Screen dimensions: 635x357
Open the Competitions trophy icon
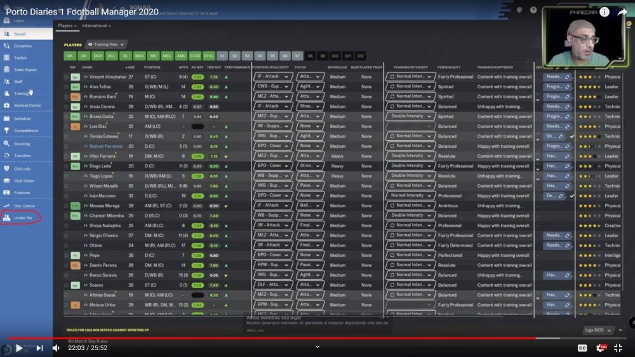6,130
